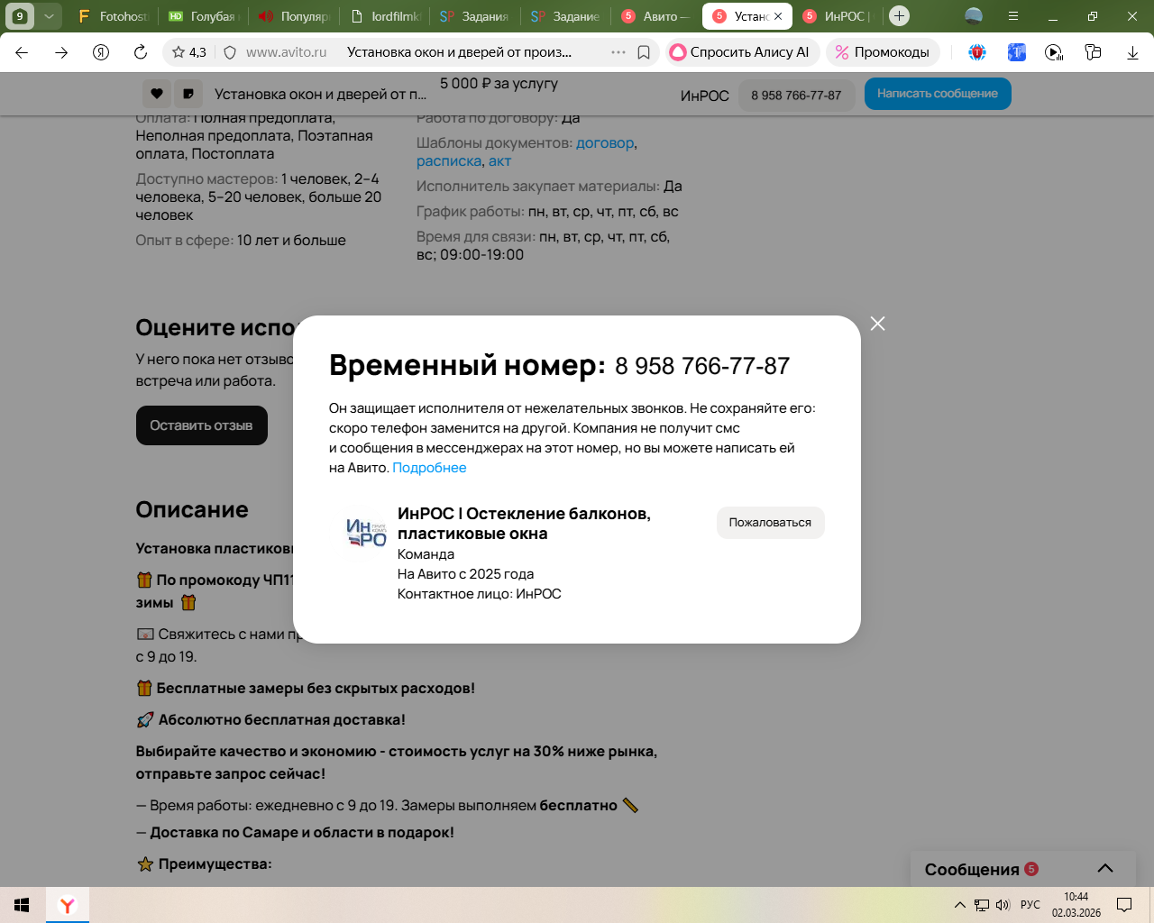Show site protection shield info
The width and height of the screenshot is (1154, 923).
[230, 52]
